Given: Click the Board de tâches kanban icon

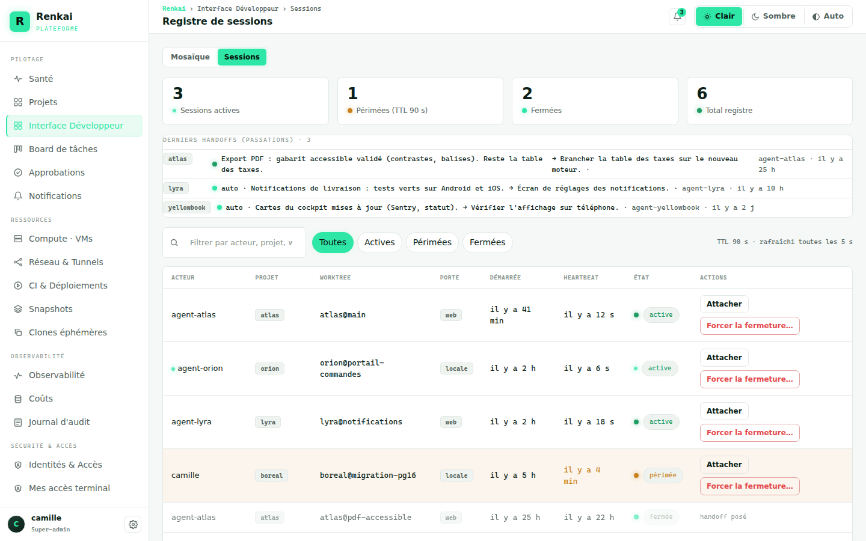Looking at the screenshot, I should pos(18,149).
